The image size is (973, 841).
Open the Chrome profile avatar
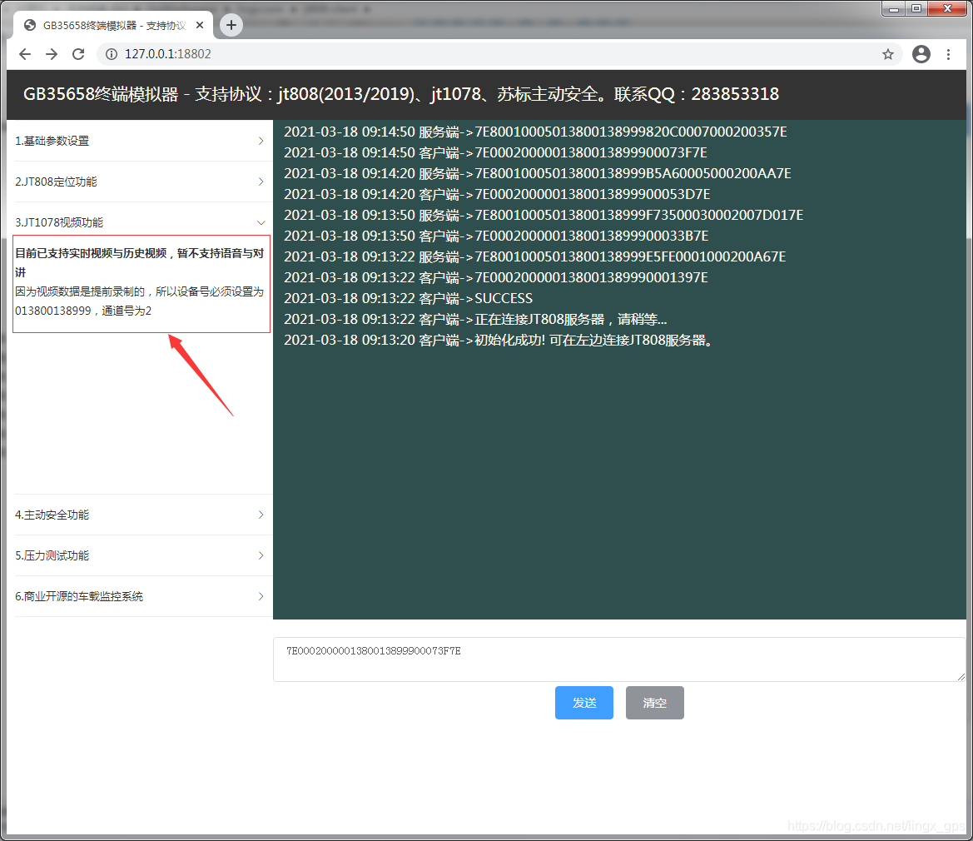pos(921,54)
